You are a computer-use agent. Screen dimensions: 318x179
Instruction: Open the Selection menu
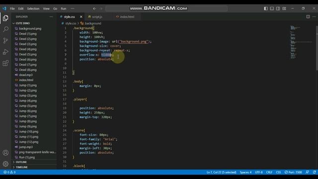[33, 9]
